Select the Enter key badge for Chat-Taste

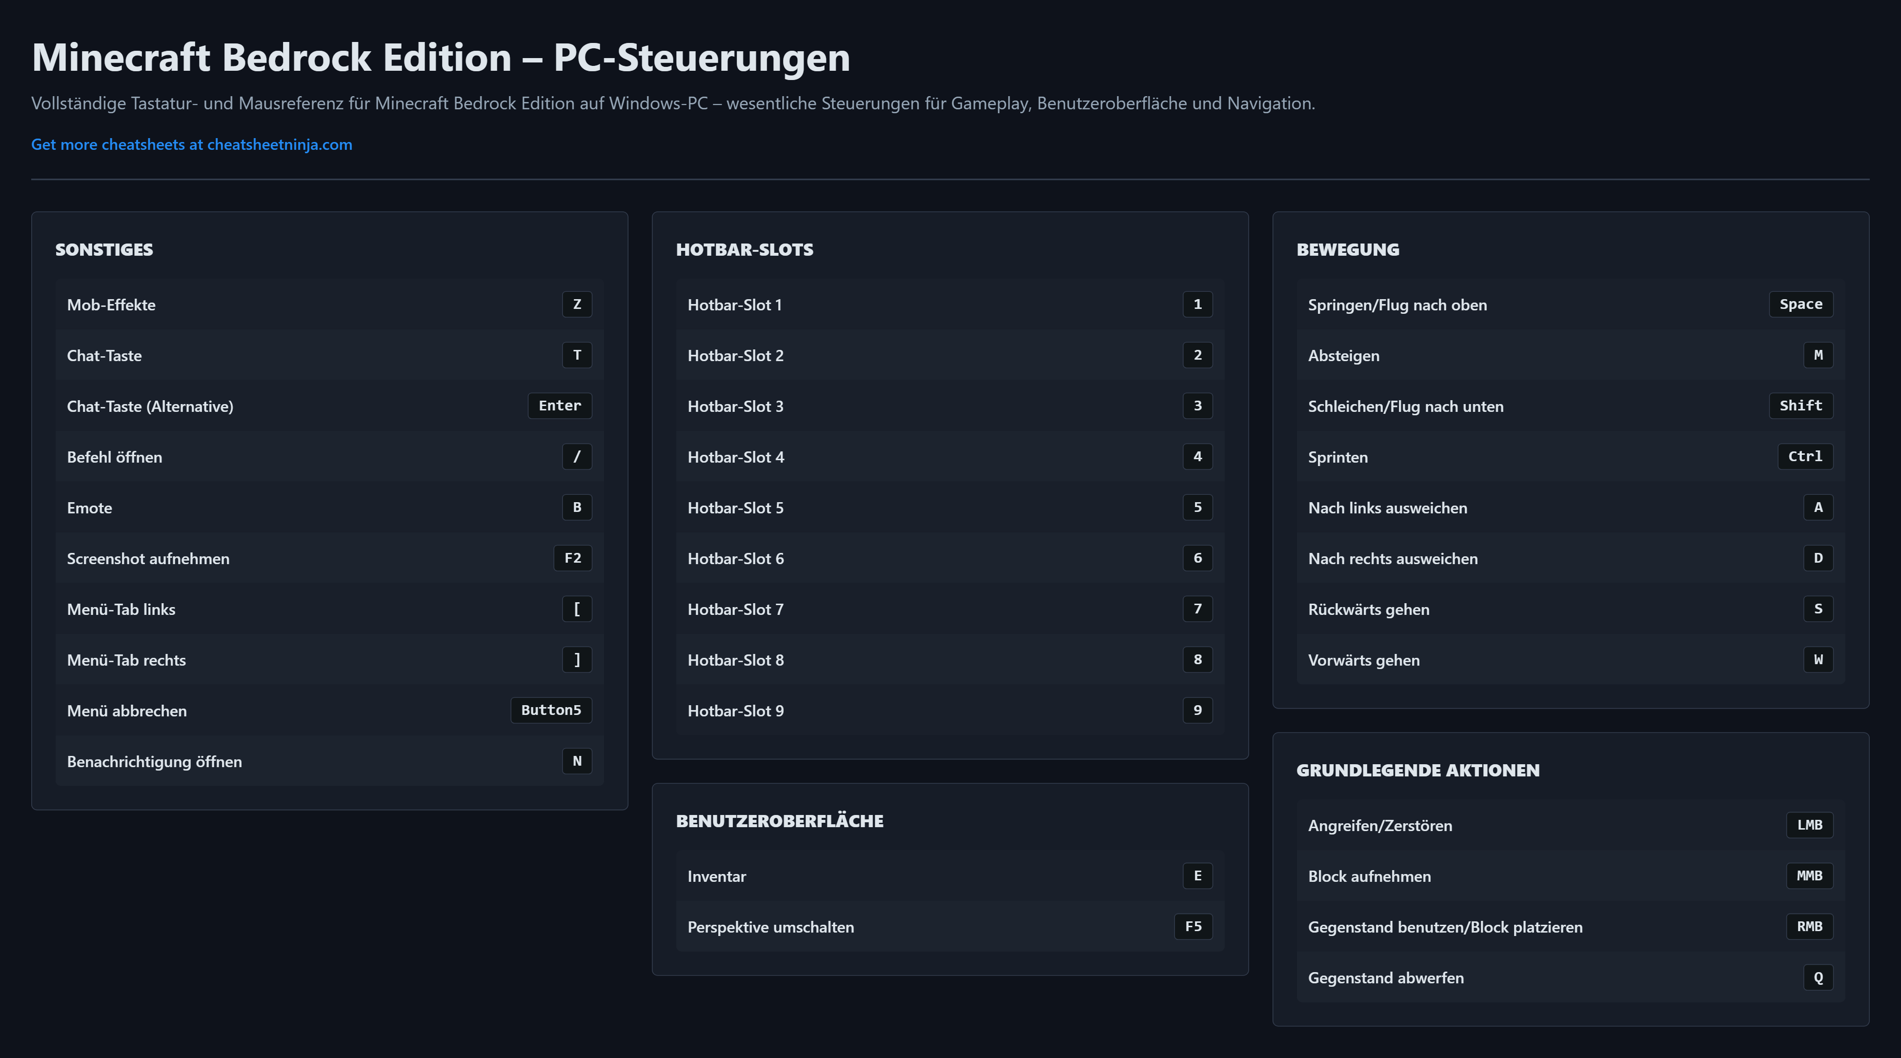559,406
